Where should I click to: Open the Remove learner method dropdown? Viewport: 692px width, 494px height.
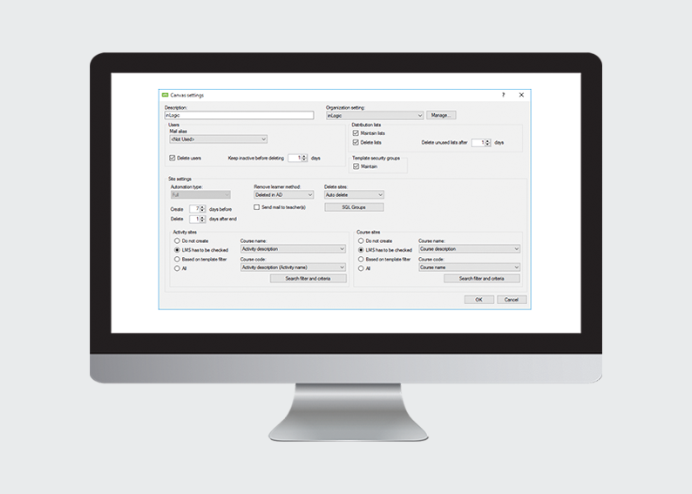coord(284,195)
